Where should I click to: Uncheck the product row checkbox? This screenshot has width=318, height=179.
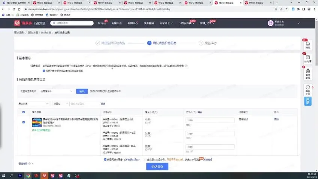24,122
